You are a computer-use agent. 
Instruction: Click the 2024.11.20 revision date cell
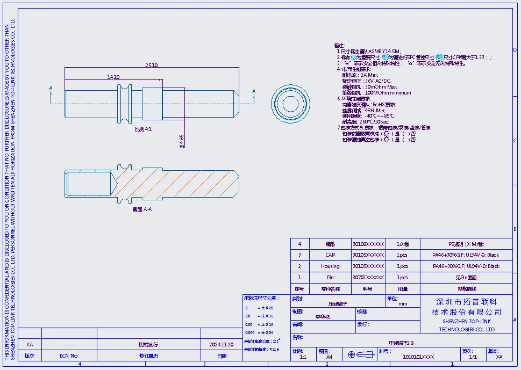tap(222, 345)
